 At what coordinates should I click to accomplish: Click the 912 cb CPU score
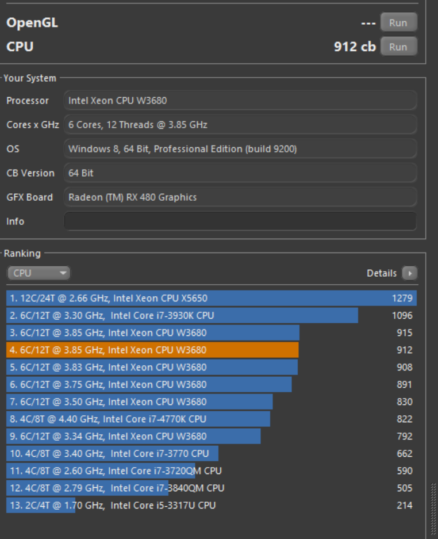pos(355,47)
